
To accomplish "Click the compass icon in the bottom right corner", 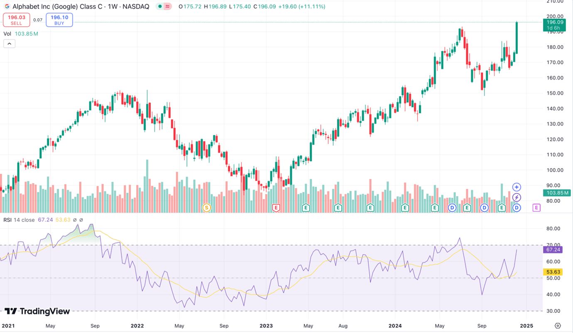I will (557, 326).
